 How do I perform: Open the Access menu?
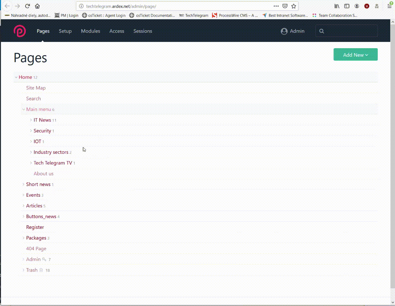(x=116, y=31)
